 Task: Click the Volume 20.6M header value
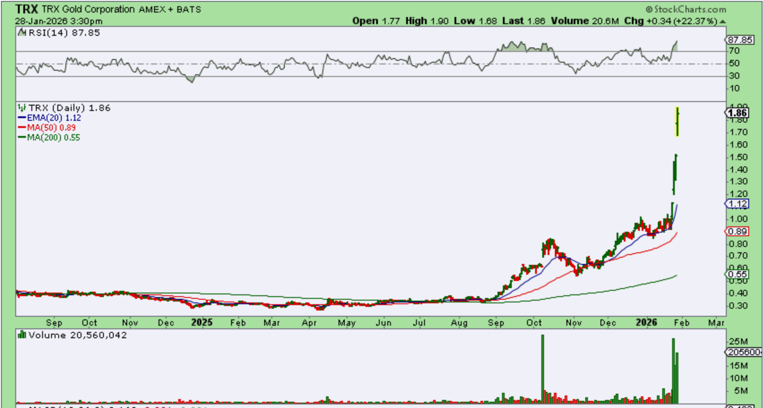click(x=585, y=21)
